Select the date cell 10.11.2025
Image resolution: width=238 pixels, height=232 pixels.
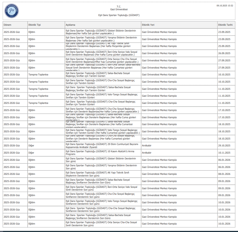pos(224,153)
